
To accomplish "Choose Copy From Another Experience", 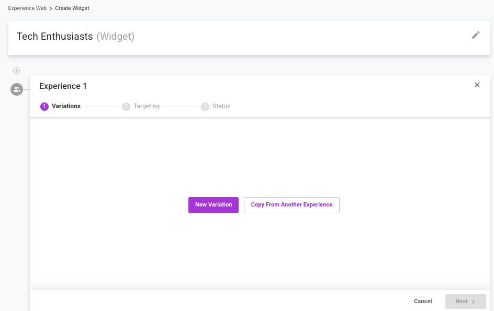I will click(x=291, y=205).
